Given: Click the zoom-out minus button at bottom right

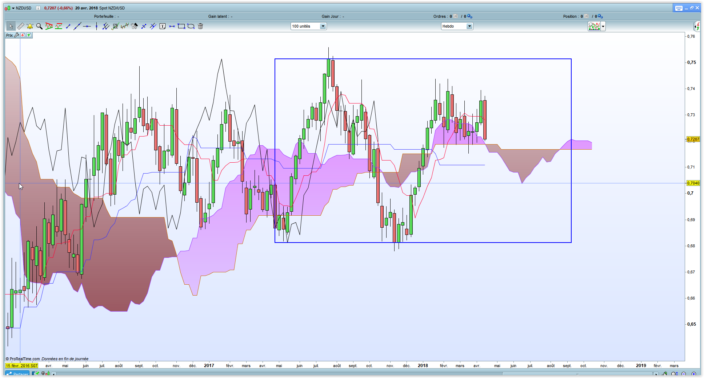Looking at the screenshot, I should (684, 374).
